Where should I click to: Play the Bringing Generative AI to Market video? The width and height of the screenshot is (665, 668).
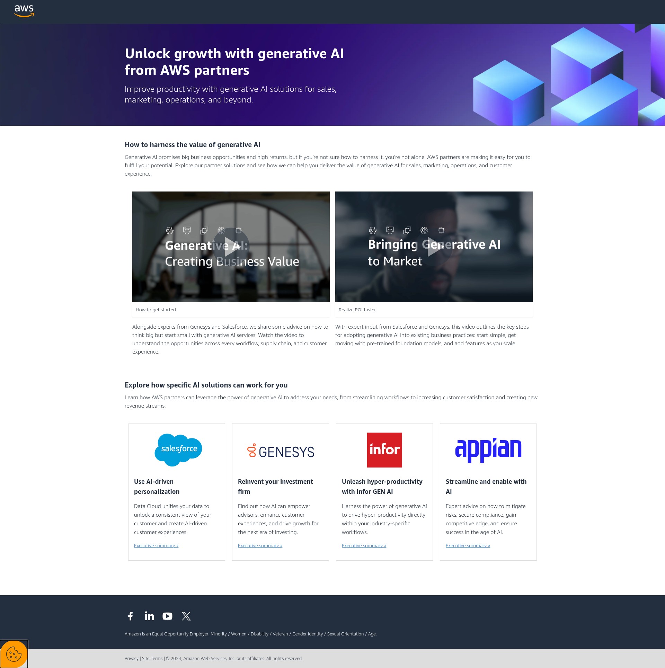point(434,247)
